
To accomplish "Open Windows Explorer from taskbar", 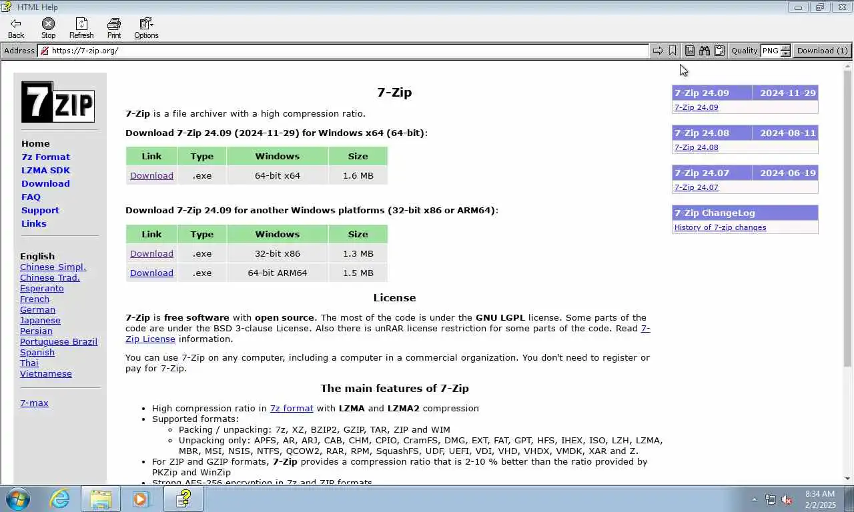I will point(101,499).
